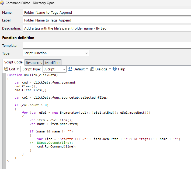Switch to the Modifiers tab
This screenshot has width=191, height=169.
(x=53, y=63)
